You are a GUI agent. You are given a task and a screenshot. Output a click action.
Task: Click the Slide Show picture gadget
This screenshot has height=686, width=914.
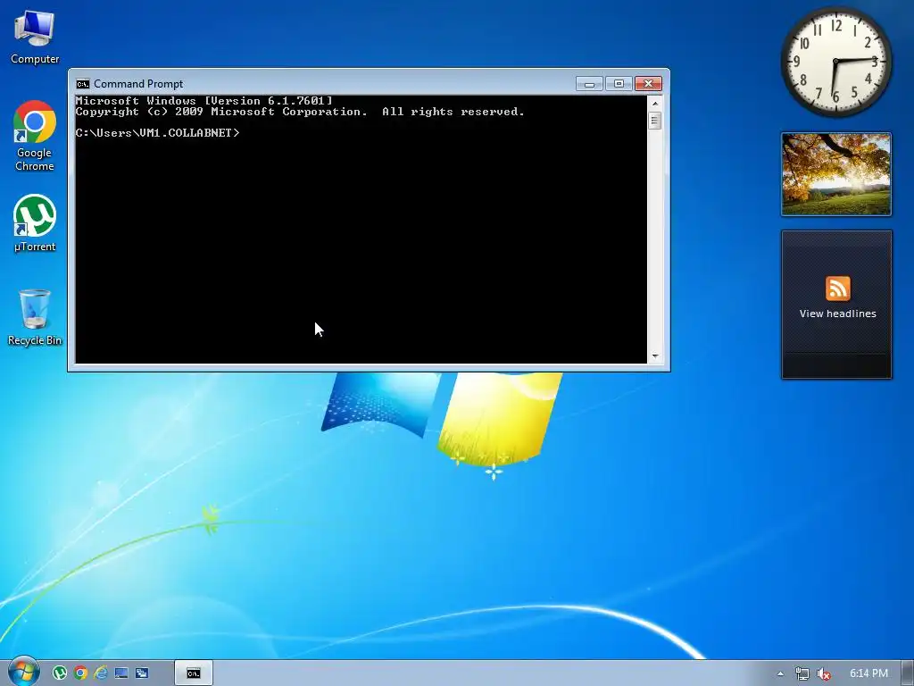(x=835, y=174)
